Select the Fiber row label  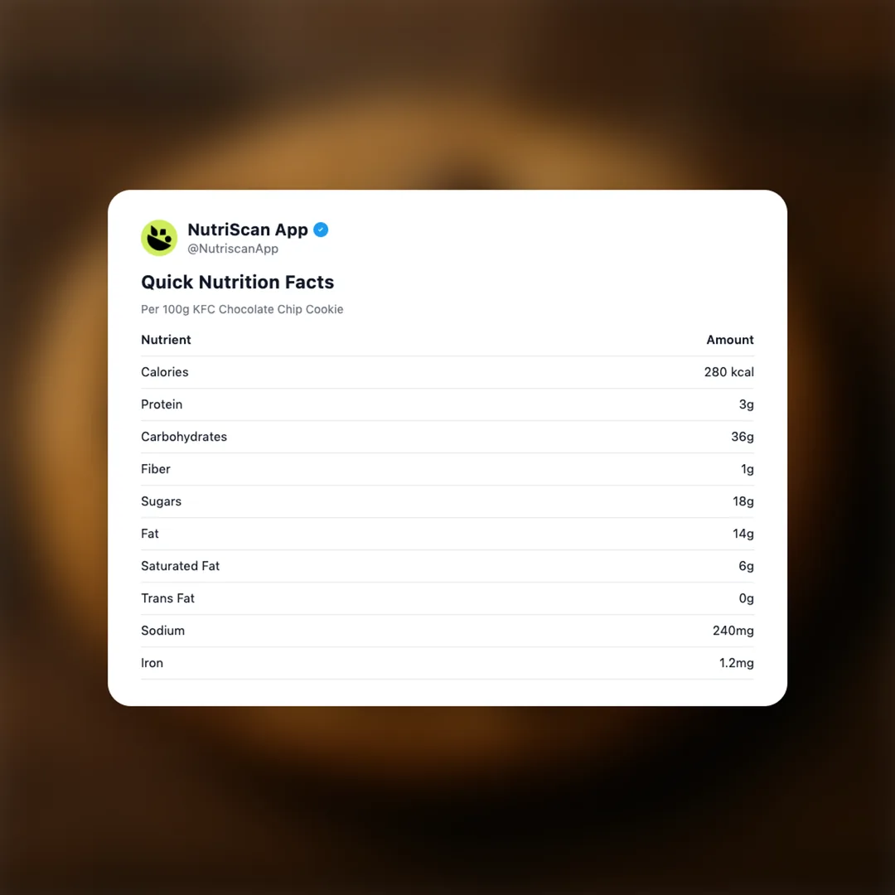156,469
